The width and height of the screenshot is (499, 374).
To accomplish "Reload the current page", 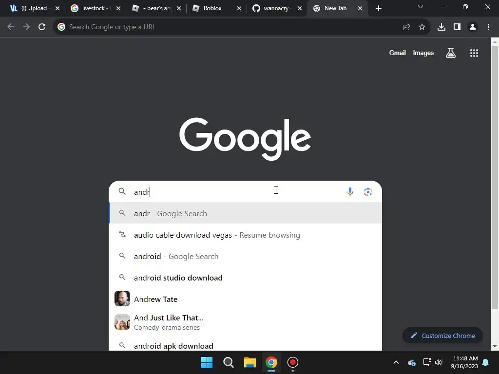I will (x=42, y=27).
